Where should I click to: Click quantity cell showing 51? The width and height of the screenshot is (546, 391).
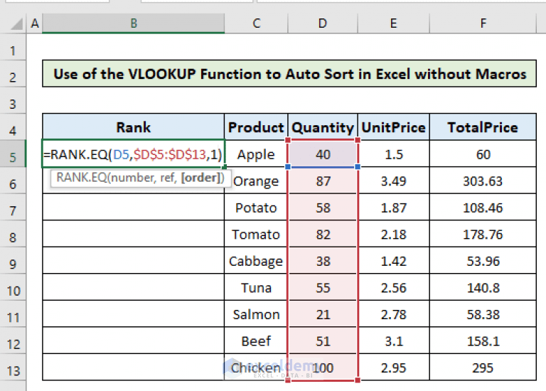[x=323, y=341]
